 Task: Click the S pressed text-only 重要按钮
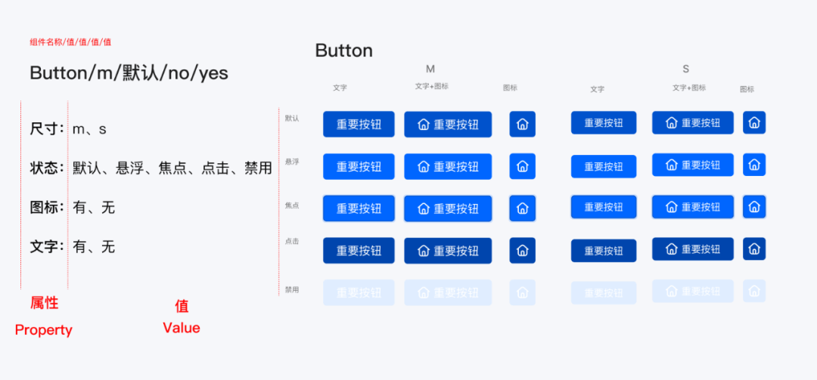[604, 250]
